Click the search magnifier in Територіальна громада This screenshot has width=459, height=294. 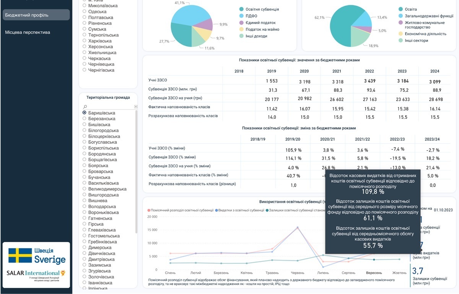(x=85, y=107)
